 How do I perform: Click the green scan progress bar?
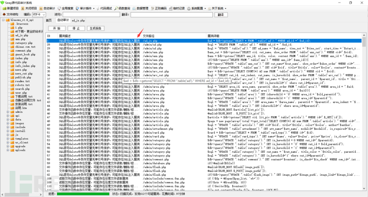click(x=83, y=194)
